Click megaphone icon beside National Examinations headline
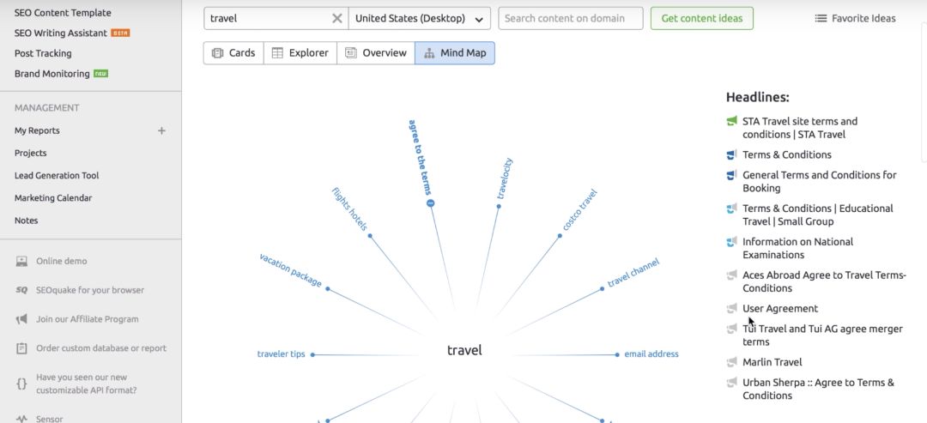 coord(732,242)
